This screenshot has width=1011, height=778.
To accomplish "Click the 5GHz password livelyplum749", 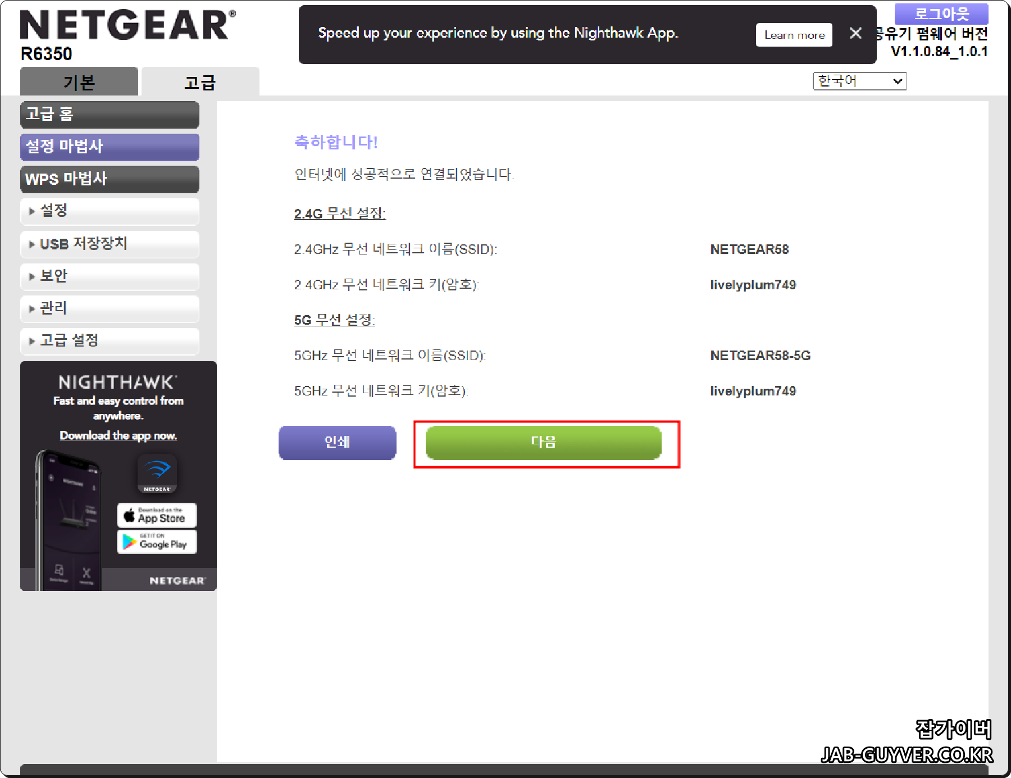I will click(x=753, y=391).
